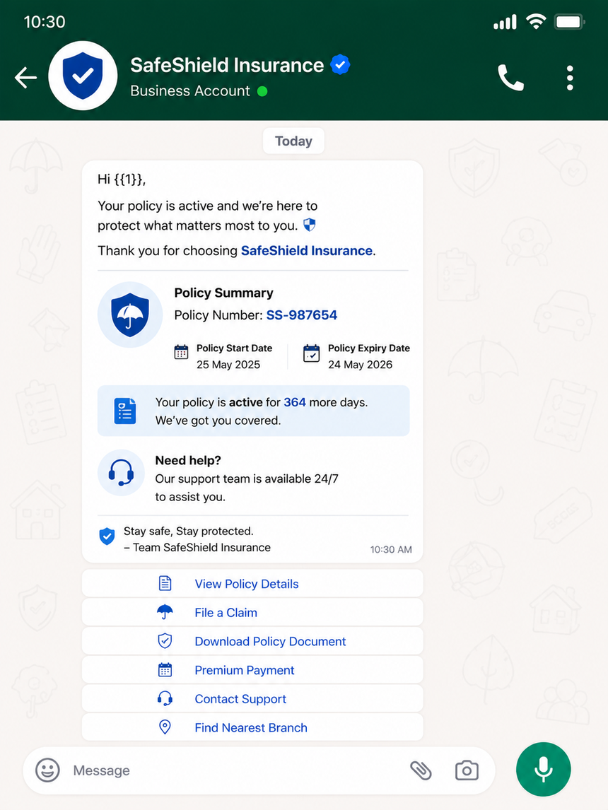
Task: Tap the Find Nearest Branch location pin
Action: coord(165,727)
